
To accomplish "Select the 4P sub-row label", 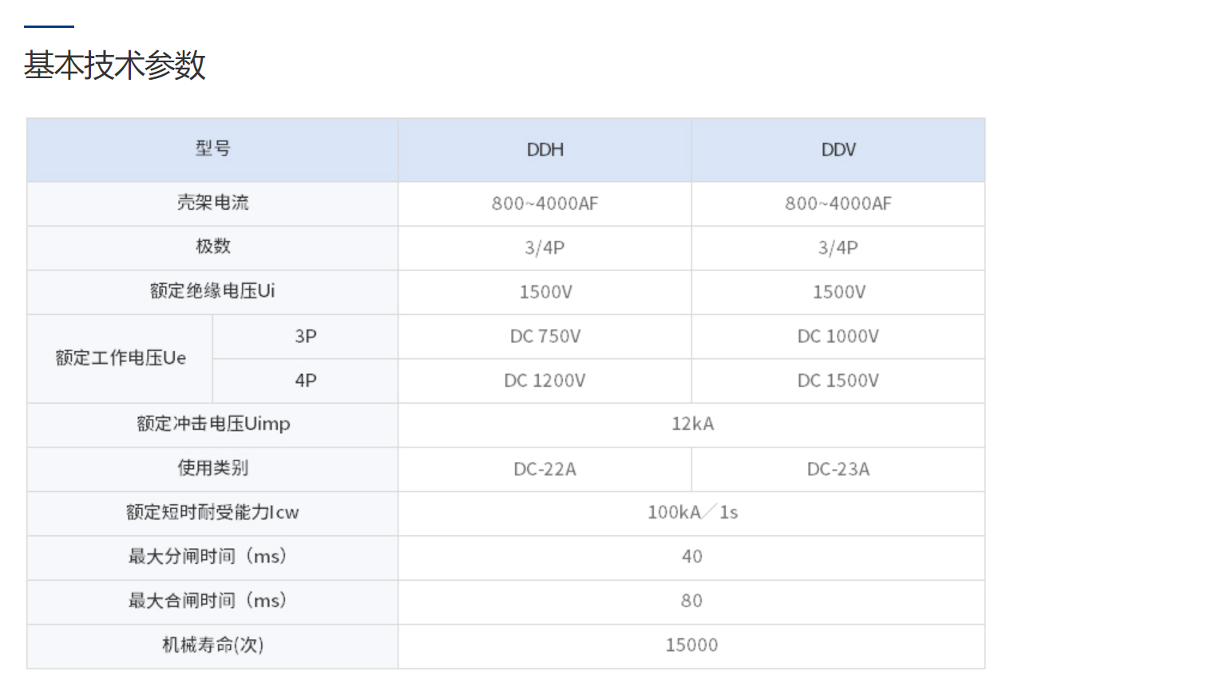I will tap(305, 381).
